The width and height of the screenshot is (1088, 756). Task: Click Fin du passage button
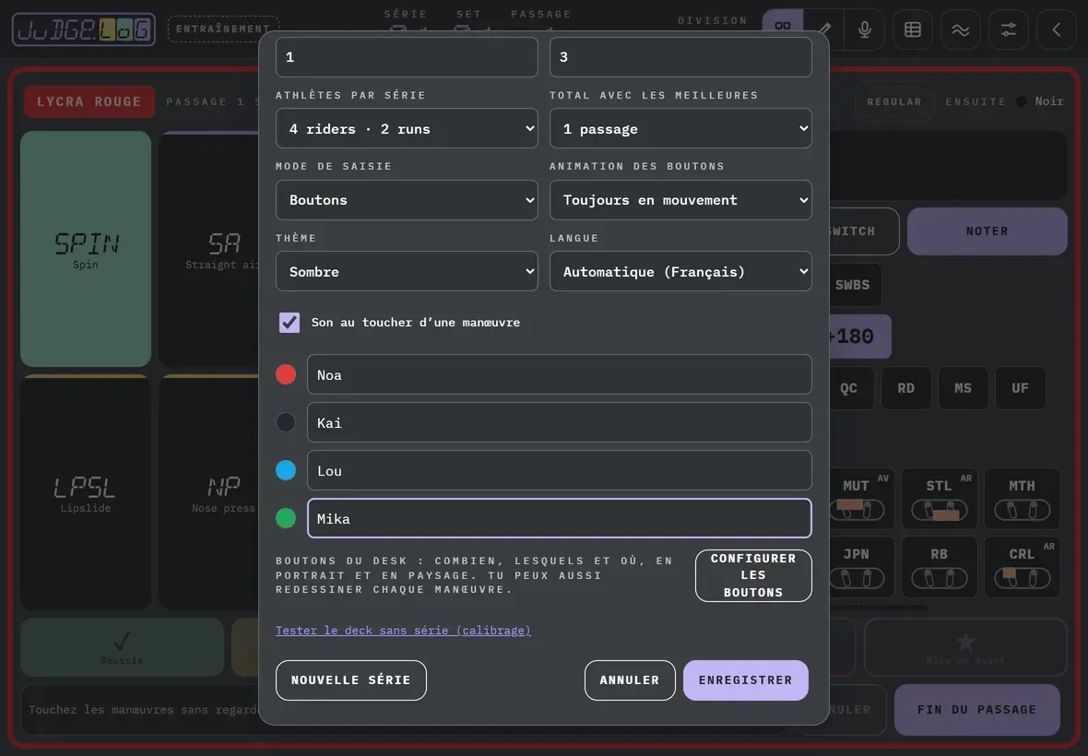[x=977, y=710]
